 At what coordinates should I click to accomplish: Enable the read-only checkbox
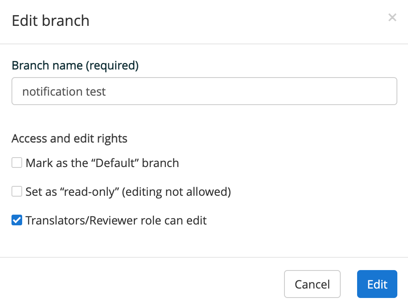17,191
